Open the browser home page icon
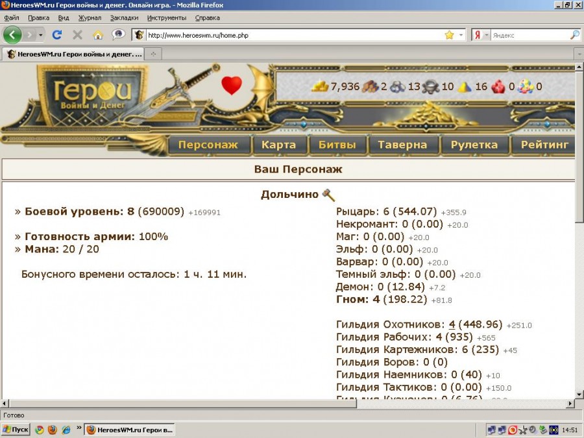584x438 pixels. click(x=97, y=35)
